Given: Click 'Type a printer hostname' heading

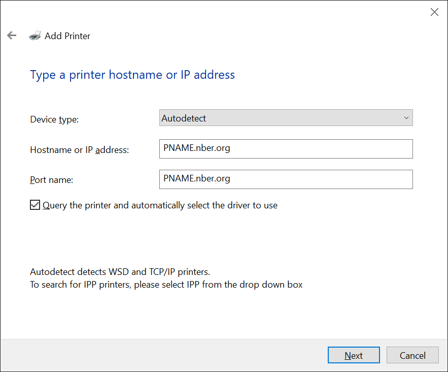Looking at the screenshot, I should click(132, 75).
